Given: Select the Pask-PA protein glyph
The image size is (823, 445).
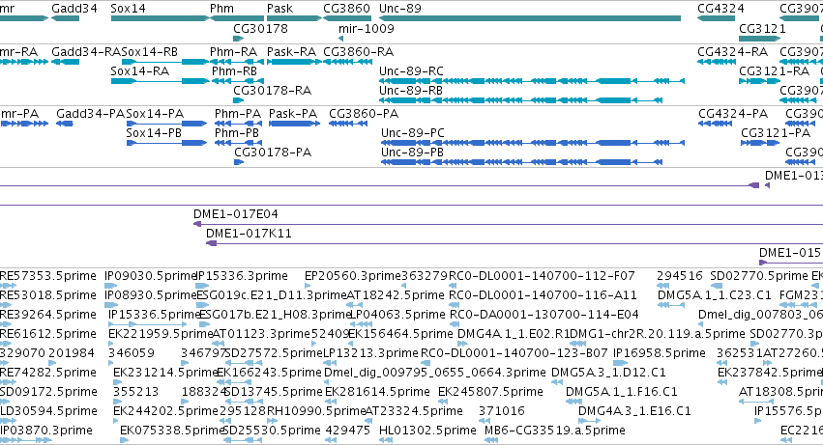Looking at the screenshot, I should coord(294,124).
